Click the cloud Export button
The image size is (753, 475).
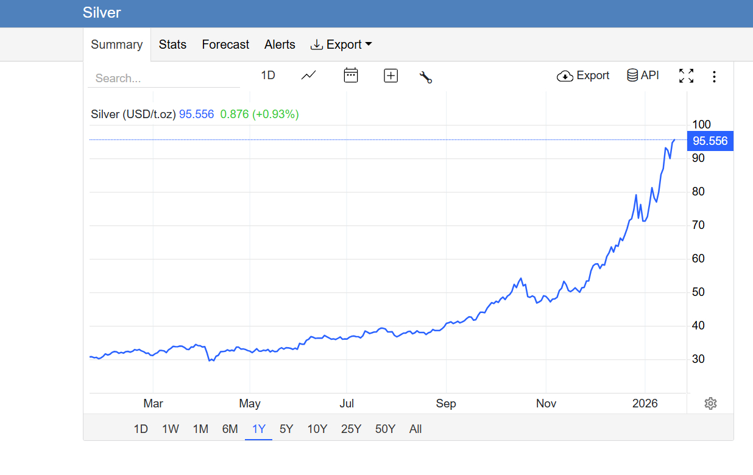click(583, 76)
